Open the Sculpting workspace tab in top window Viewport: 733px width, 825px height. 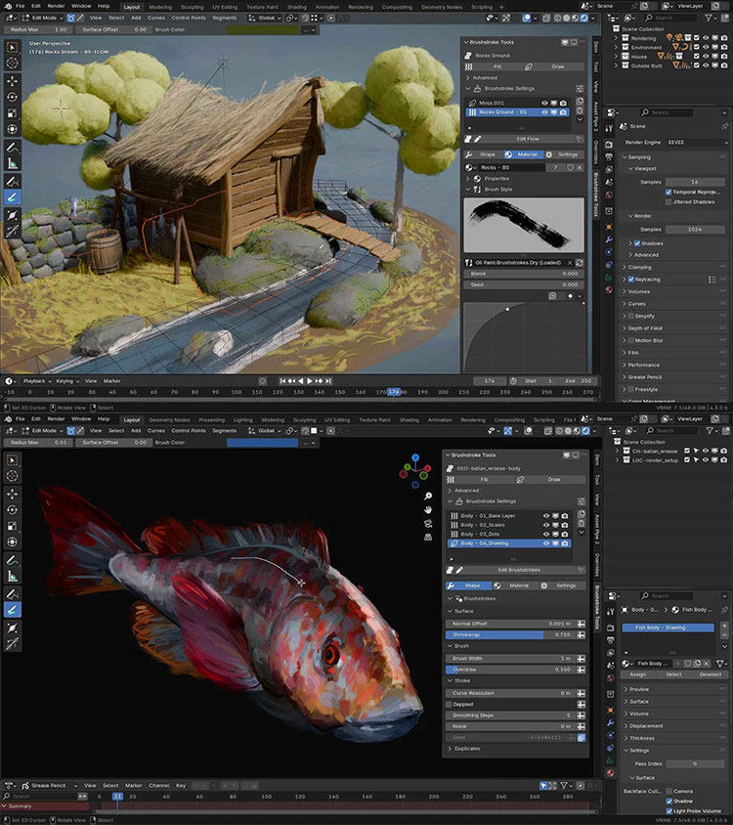pyautogui.click(x=193, y=8)
